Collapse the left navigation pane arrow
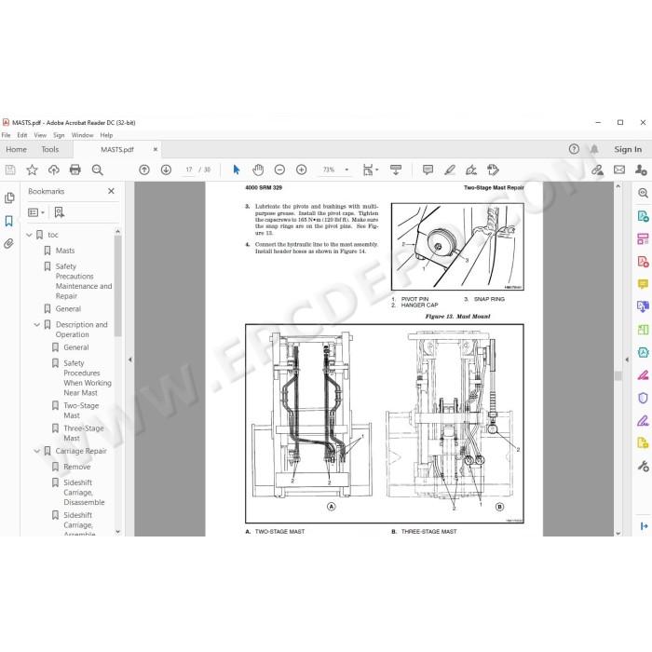The width and height of the screenshot is (652, 652). point(130,360)
